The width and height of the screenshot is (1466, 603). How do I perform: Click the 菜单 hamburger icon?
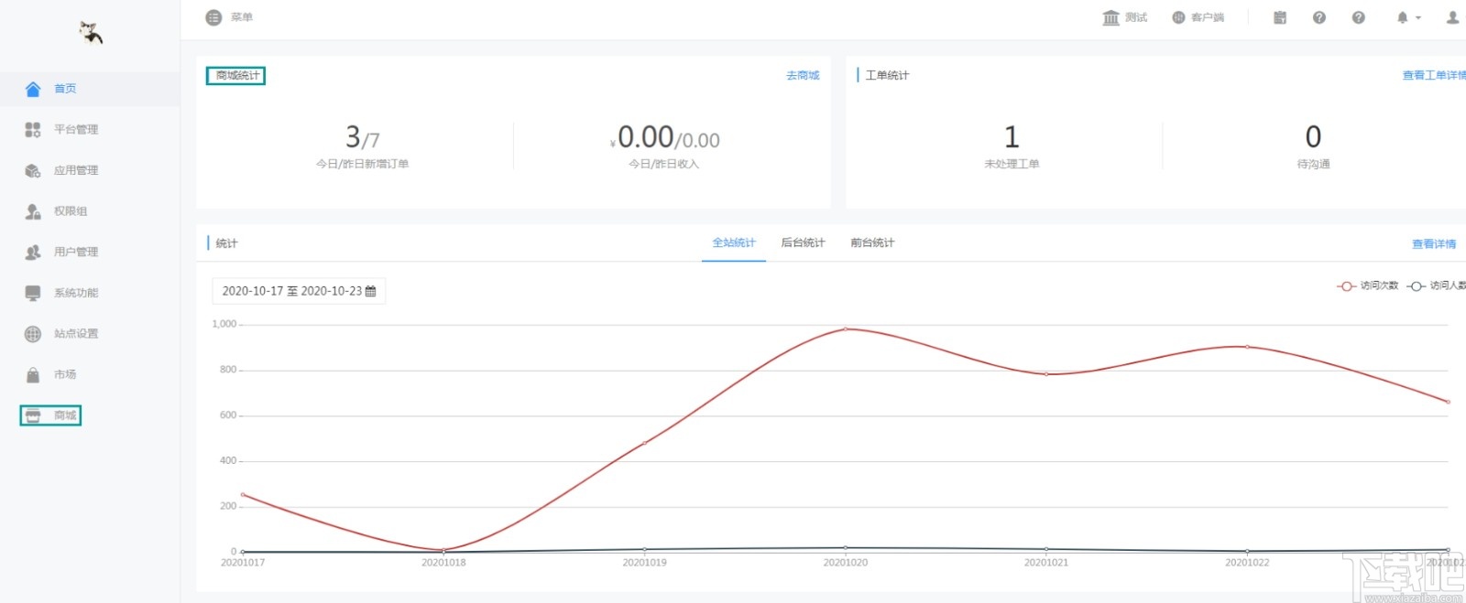click(213, 17)
